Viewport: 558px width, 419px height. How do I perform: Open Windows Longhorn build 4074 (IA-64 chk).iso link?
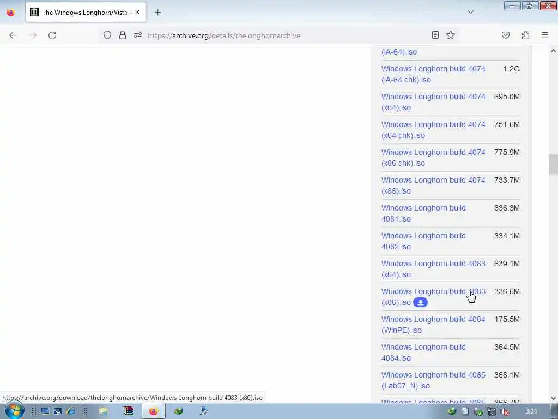click(x=433, y=74)
